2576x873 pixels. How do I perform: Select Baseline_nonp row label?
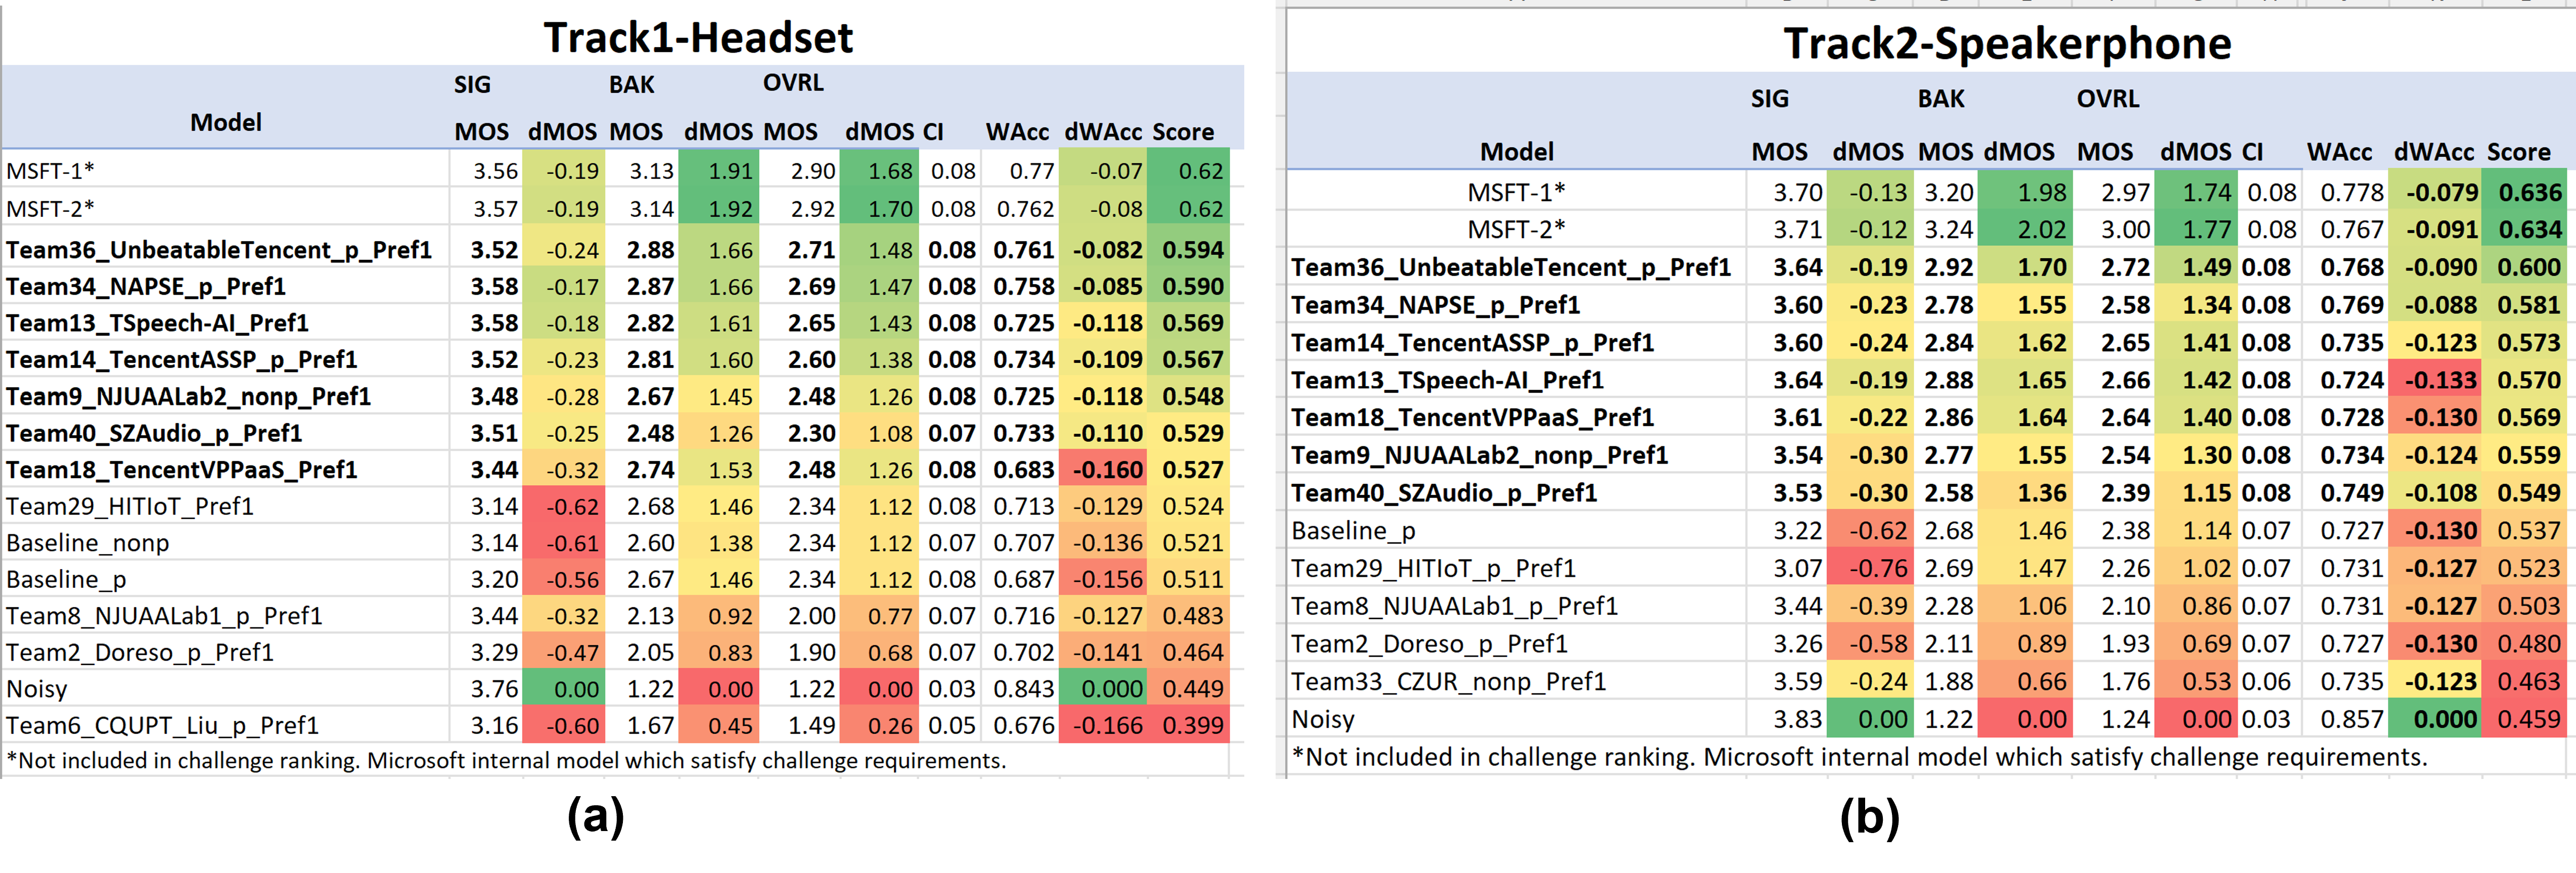pyautogui.click(x=88, y=543)
